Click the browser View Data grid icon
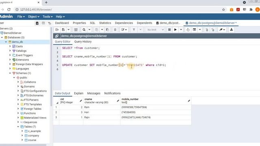The width and height of the screenshot is (260, 146). (43, 23)
